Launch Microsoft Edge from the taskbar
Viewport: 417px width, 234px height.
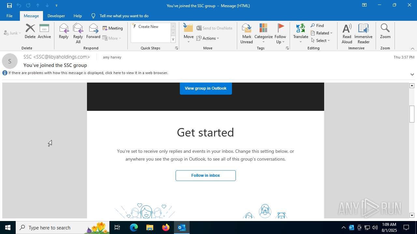tap(134, 227)
